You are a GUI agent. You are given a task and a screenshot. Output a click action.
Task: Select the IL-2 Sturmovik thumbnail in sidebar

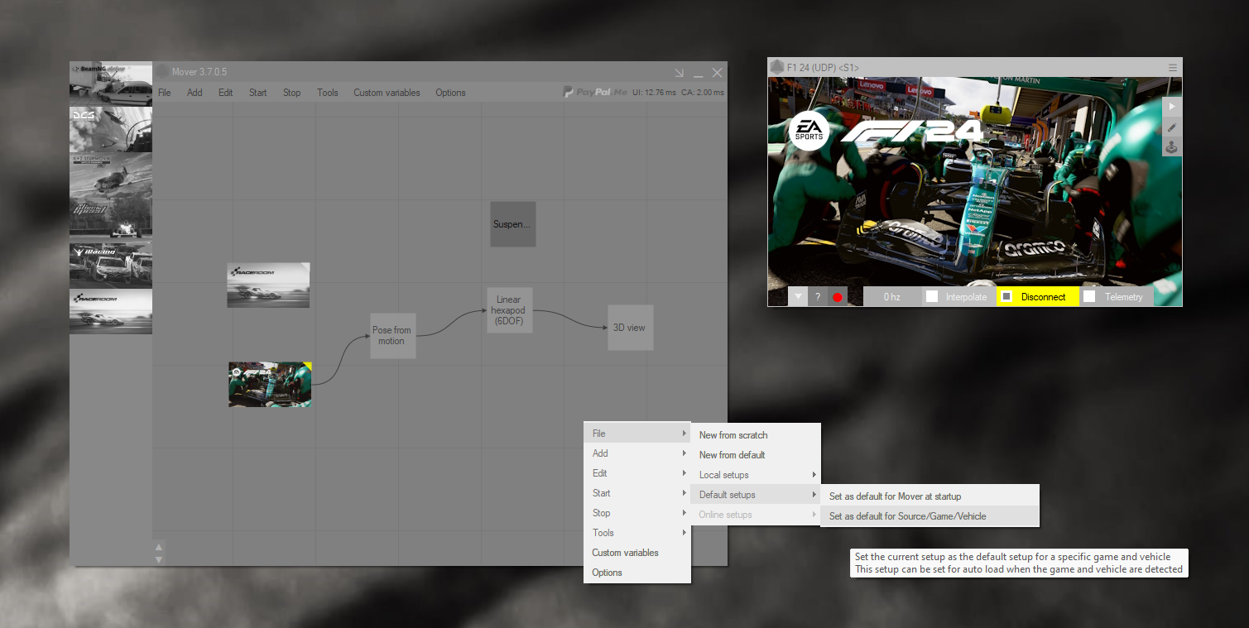111,175
